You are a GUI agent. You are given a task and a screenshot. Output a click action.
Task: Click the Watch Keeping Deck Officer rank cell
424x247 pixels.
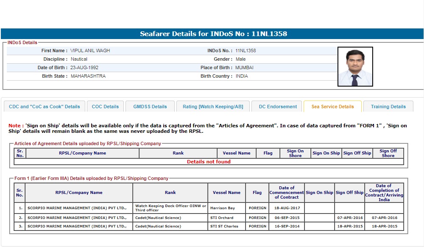click(170, 208)
